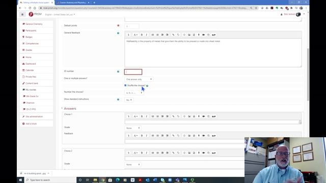Toggle Bold in Choice 1 Feedback toolbar
The width and height of the screenshot is (326, 183).
(x=142, y=136)
